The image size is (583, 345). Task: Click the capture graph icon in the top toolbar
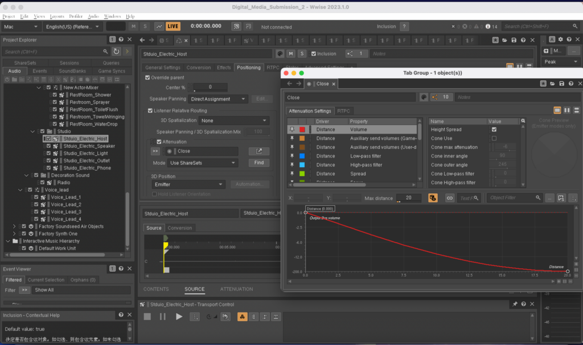click(x=159, y=27)
